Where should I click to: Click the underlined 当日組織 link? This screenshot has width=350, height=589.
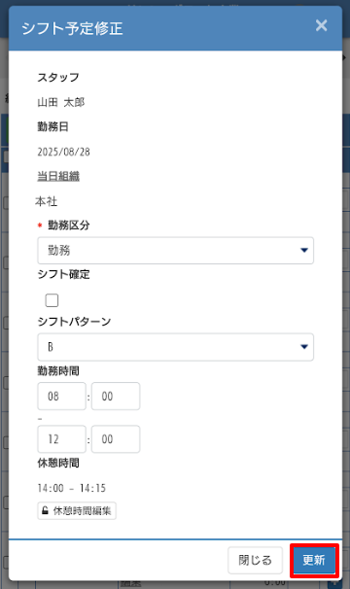(58, 176)
